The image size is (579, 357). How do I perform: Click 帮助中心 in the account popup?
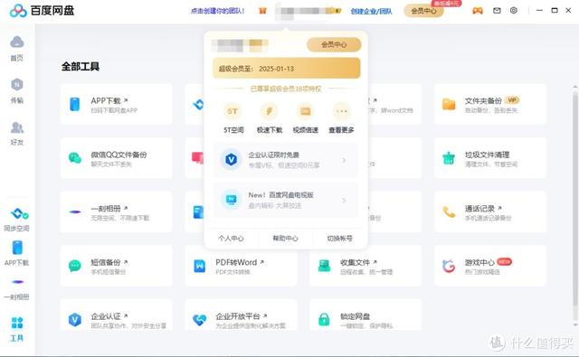[x=285, y=239]
